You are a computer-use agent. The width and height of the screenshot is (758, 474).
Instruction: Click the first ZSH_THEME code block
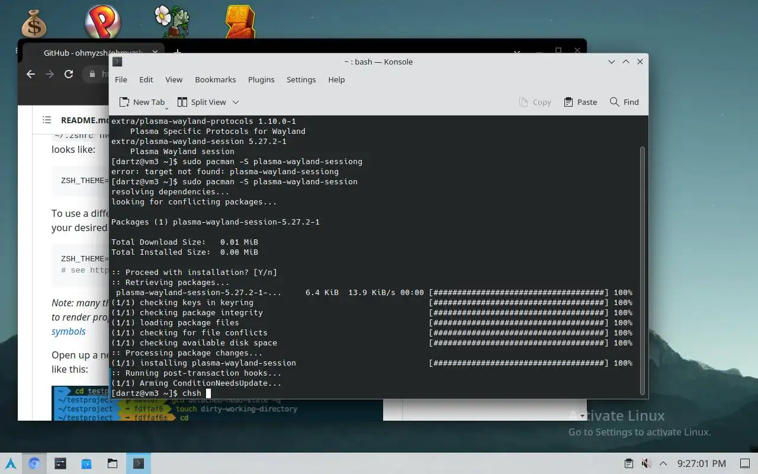pyautogui.click(x=81, y=181)
